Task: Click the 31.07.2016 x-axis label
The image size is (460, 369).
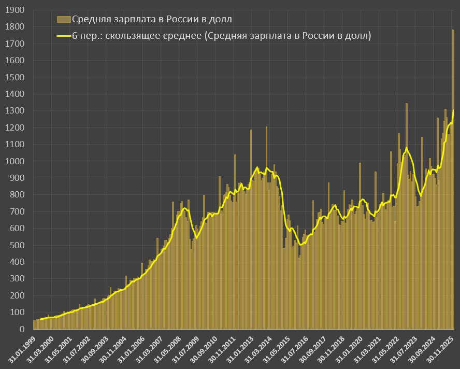Action: click(x=296, y=349)
